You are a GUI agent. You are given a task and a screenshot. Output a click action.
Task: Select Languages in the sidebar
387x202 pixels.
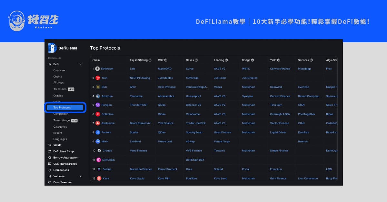point(60,139)
